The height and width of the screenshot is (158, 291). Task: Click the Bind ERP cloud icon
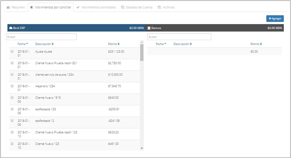click(11, 28)
